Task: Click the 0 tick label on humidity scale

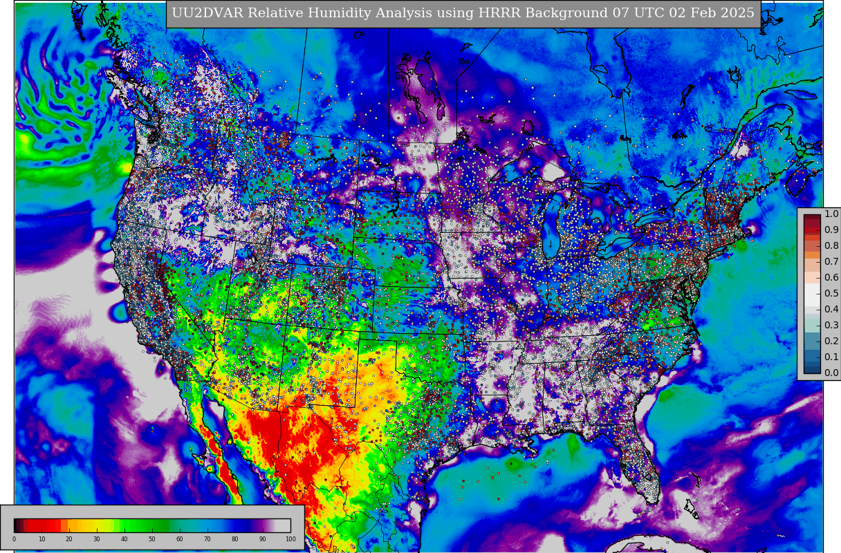Action: [14, 539]
